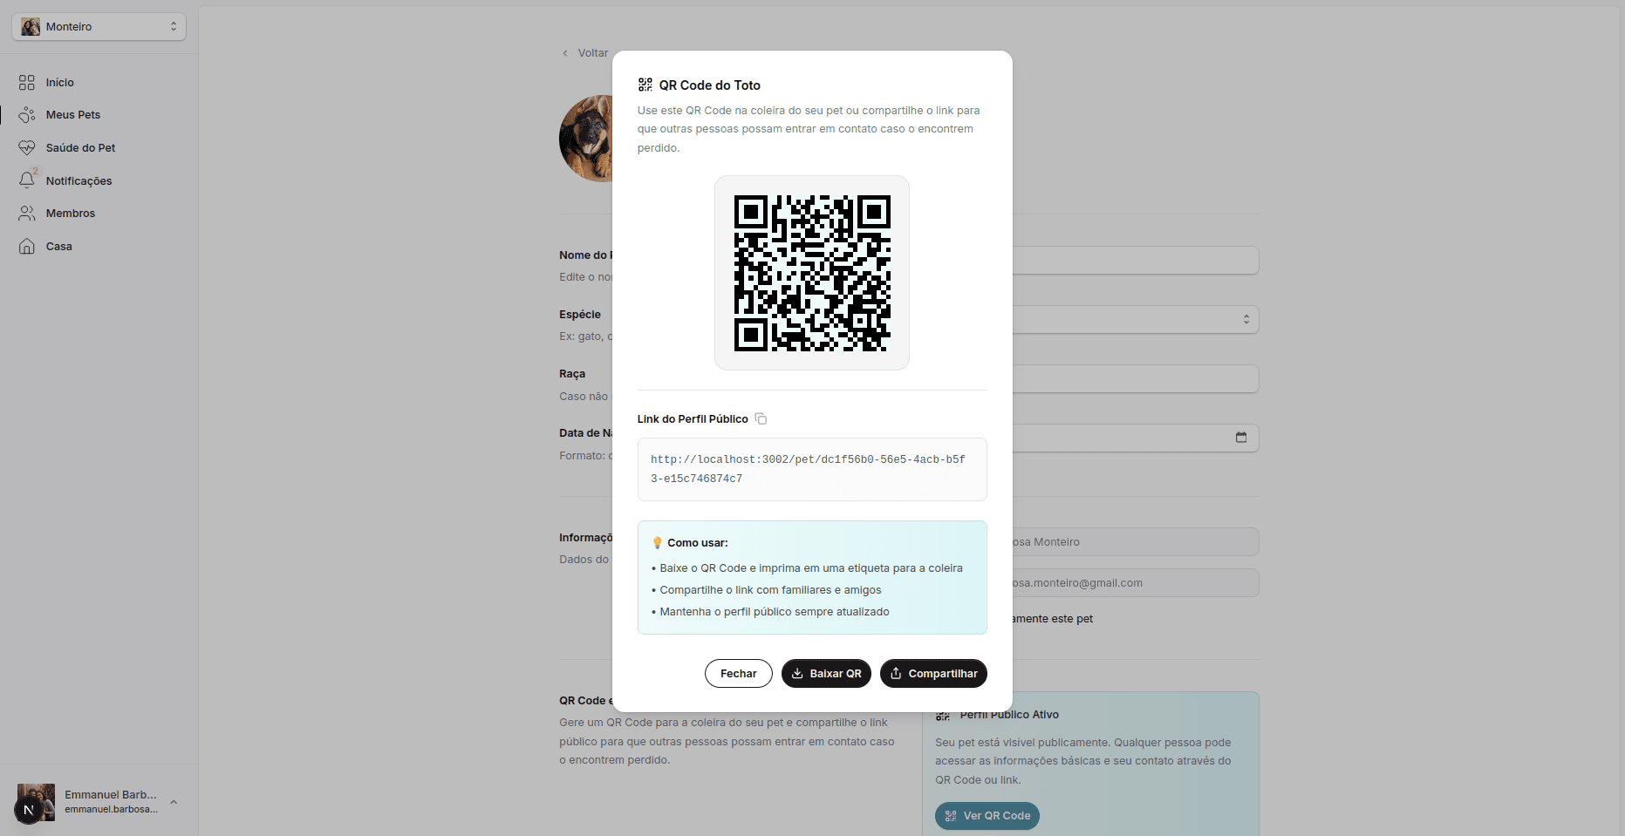Copy the public profile link icon
Screen dimensions: 1625x836
(x=761, y=419)
